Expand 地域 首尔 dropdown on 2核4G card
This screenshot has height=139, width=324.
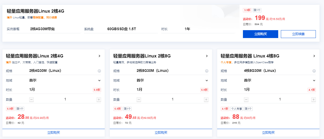click(99, 81)
